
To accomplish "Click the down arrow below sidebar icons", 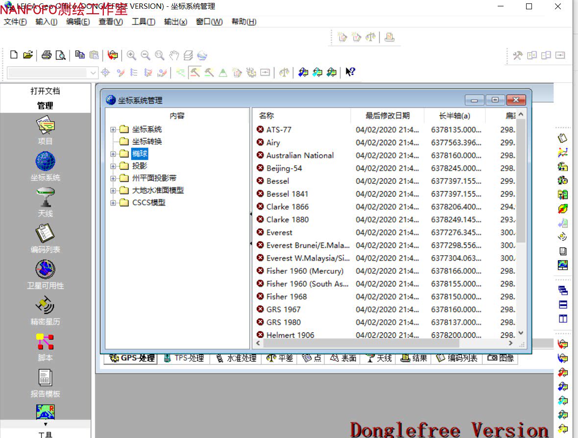I will [46, 424].
